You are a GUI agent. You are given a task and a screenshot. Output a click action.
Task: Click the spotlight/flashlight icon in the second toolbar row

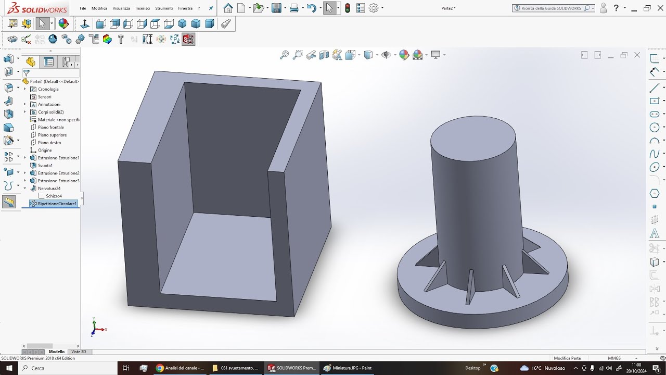(226, 23)
